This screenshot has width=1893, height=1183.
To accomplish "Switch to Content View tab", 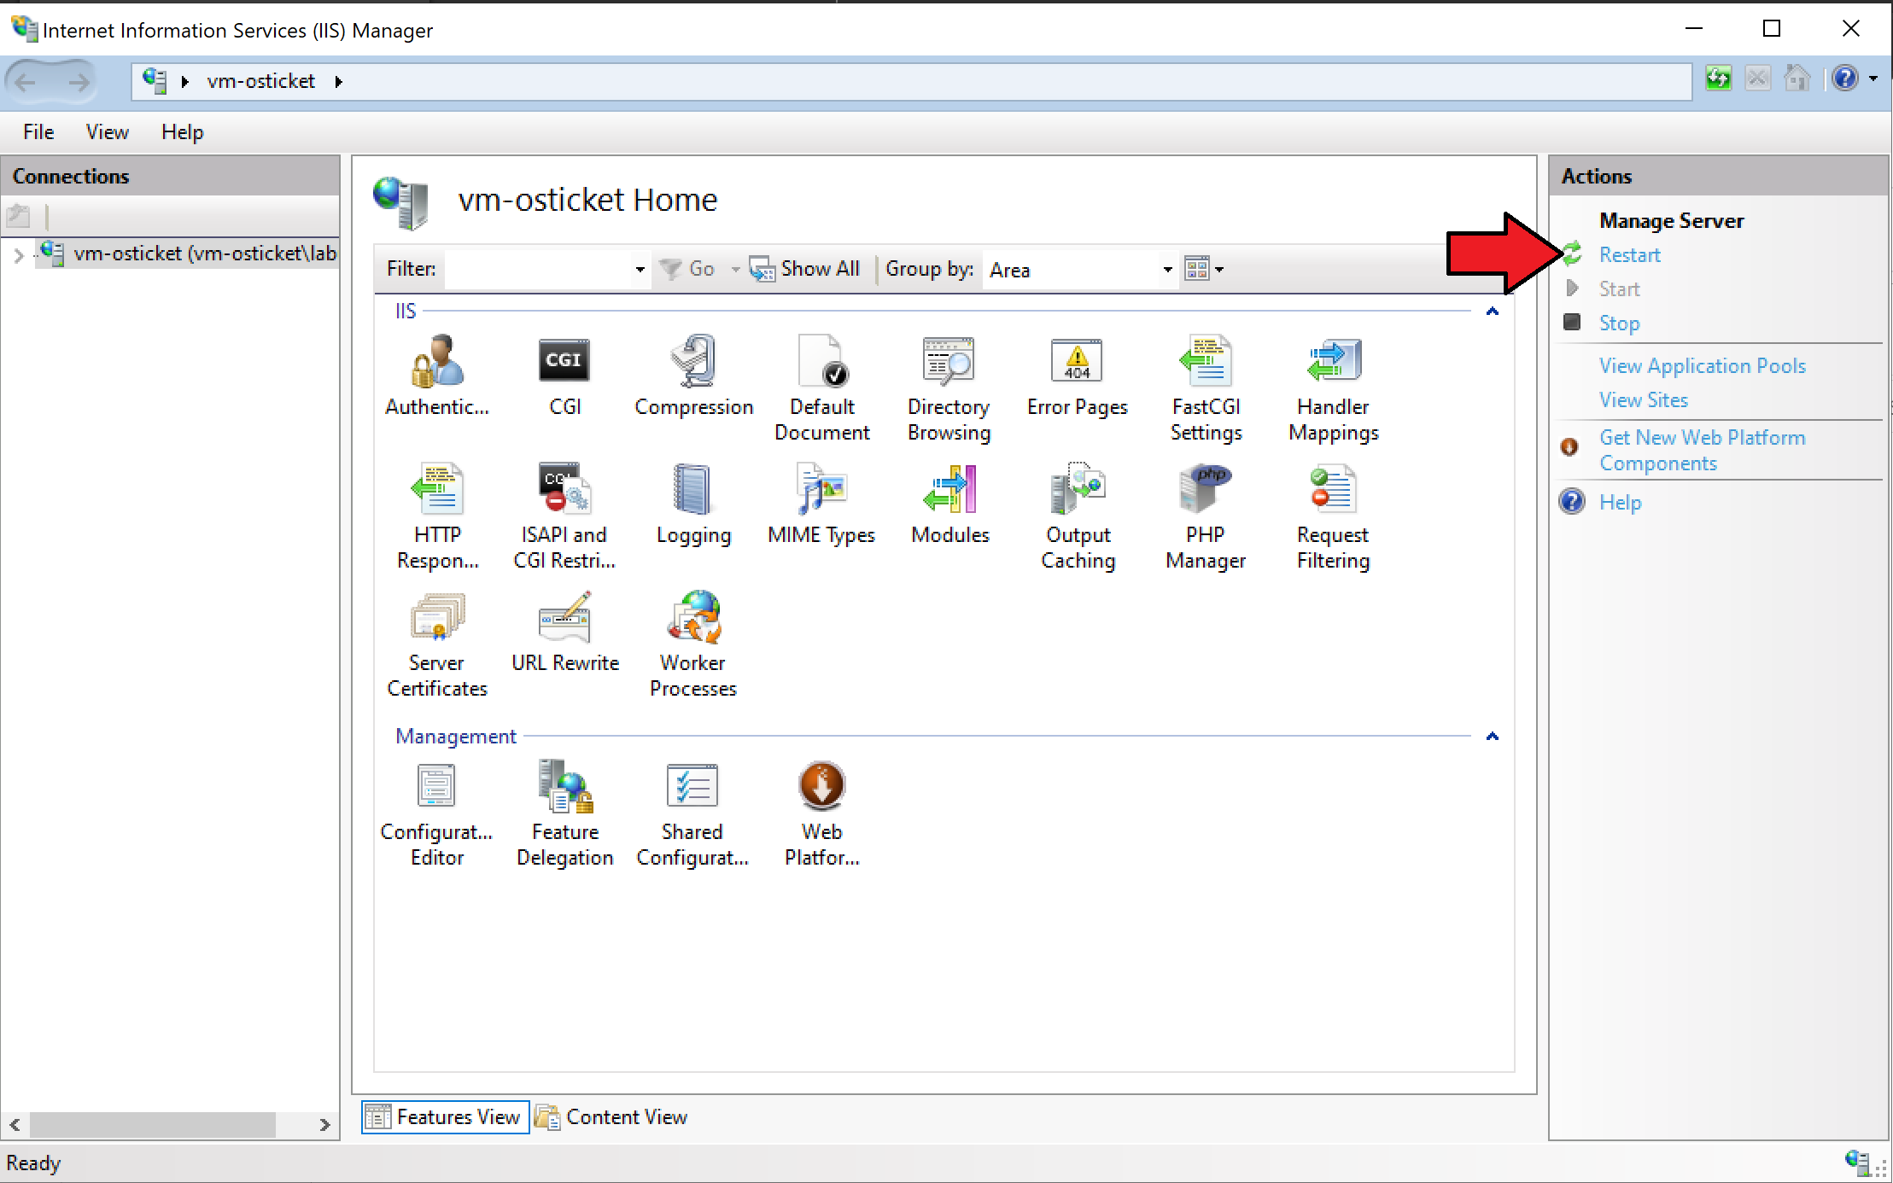I will (x=611, y=1116).
